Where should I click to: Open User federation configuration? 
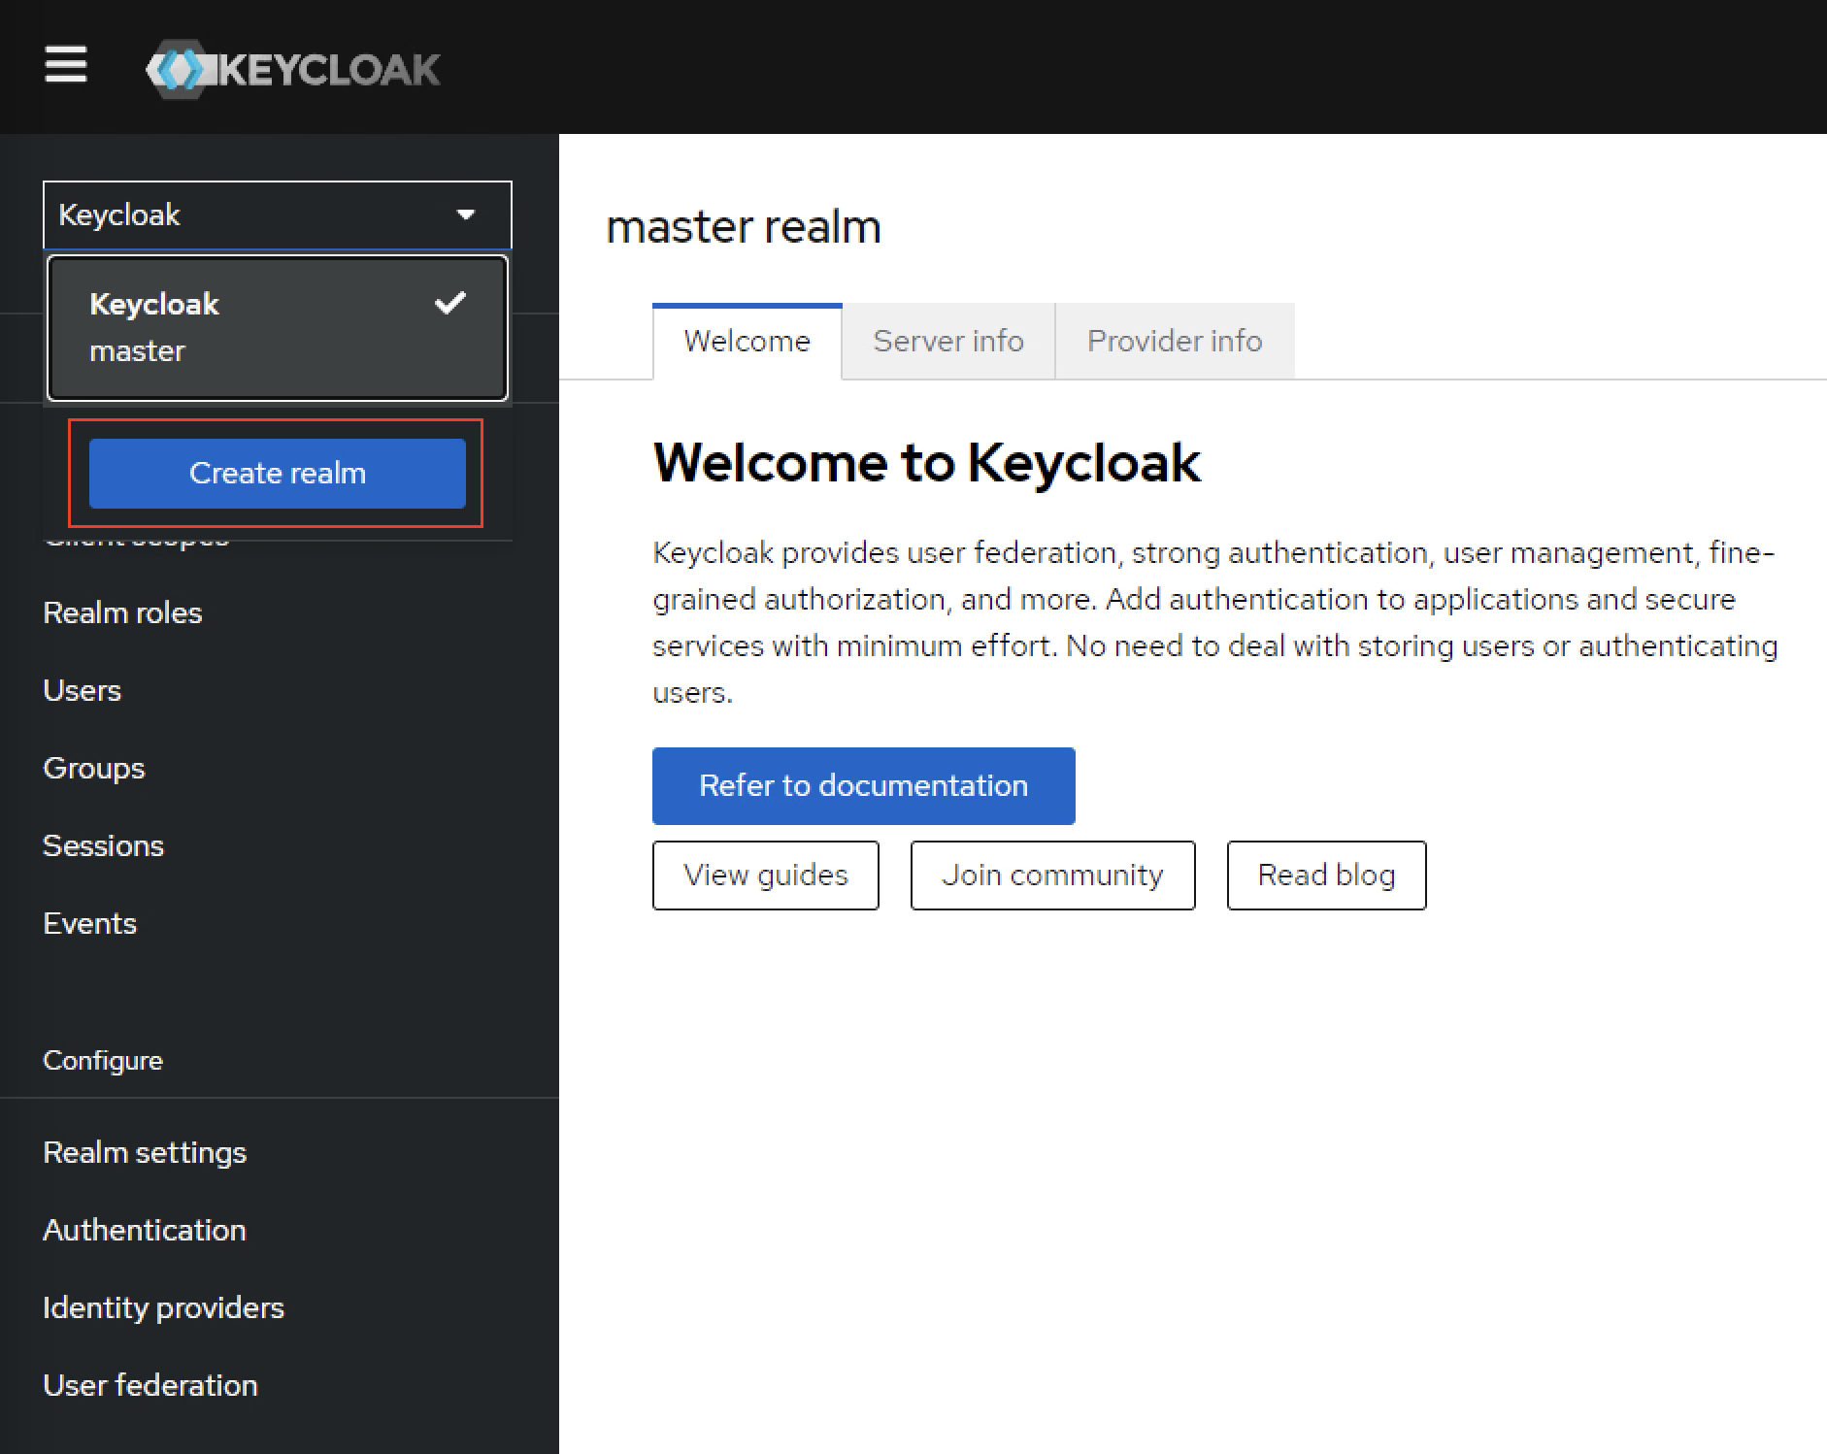149,1385
